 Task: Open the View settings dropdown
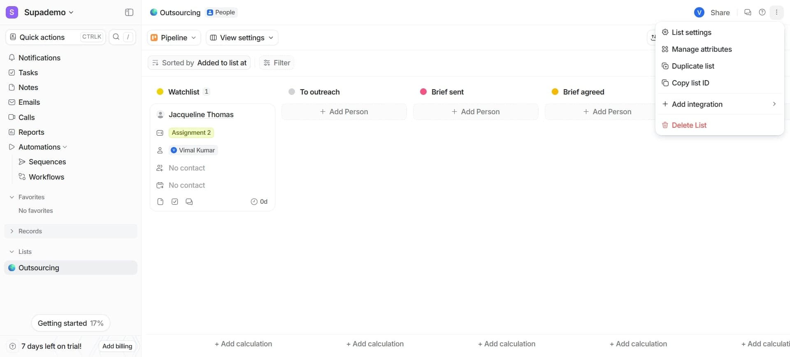click(x=242, y=38)
